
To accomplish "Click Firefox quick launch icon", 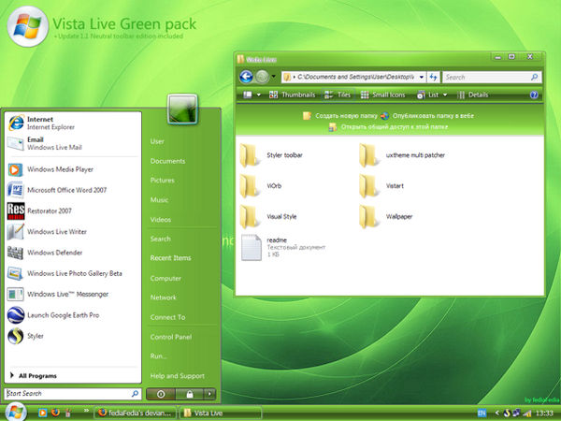I will (x=55, y=413).
